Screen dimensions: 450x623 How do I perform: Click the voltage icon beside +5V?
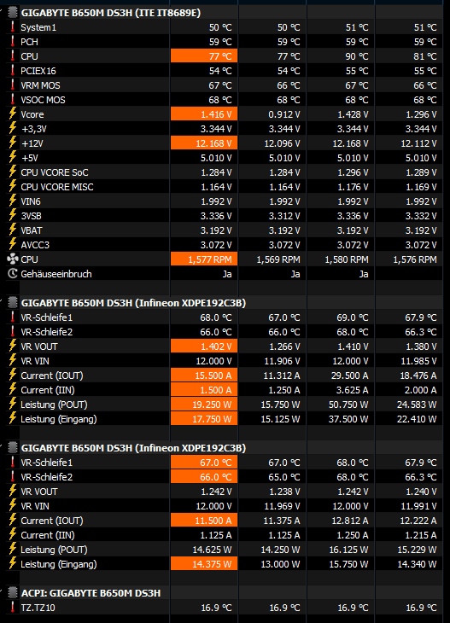[13, 157]
